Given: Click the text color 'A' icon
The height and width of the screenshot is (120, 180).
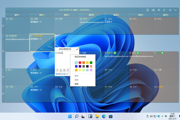Looking at the screenshot, I should click(x=61, y=70).
